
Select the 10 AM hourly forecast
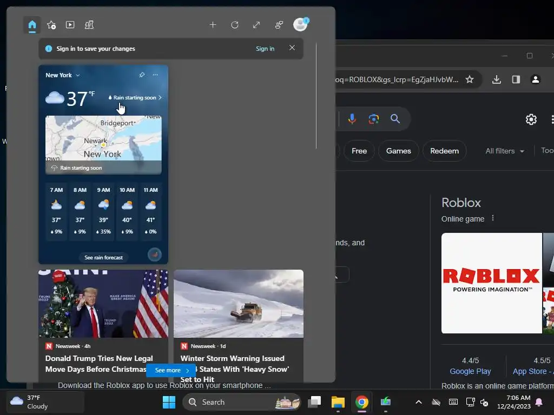(x=127, y=211)
